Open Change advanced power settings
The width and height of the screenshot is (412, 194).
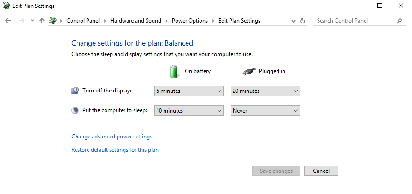click(112, 137)
